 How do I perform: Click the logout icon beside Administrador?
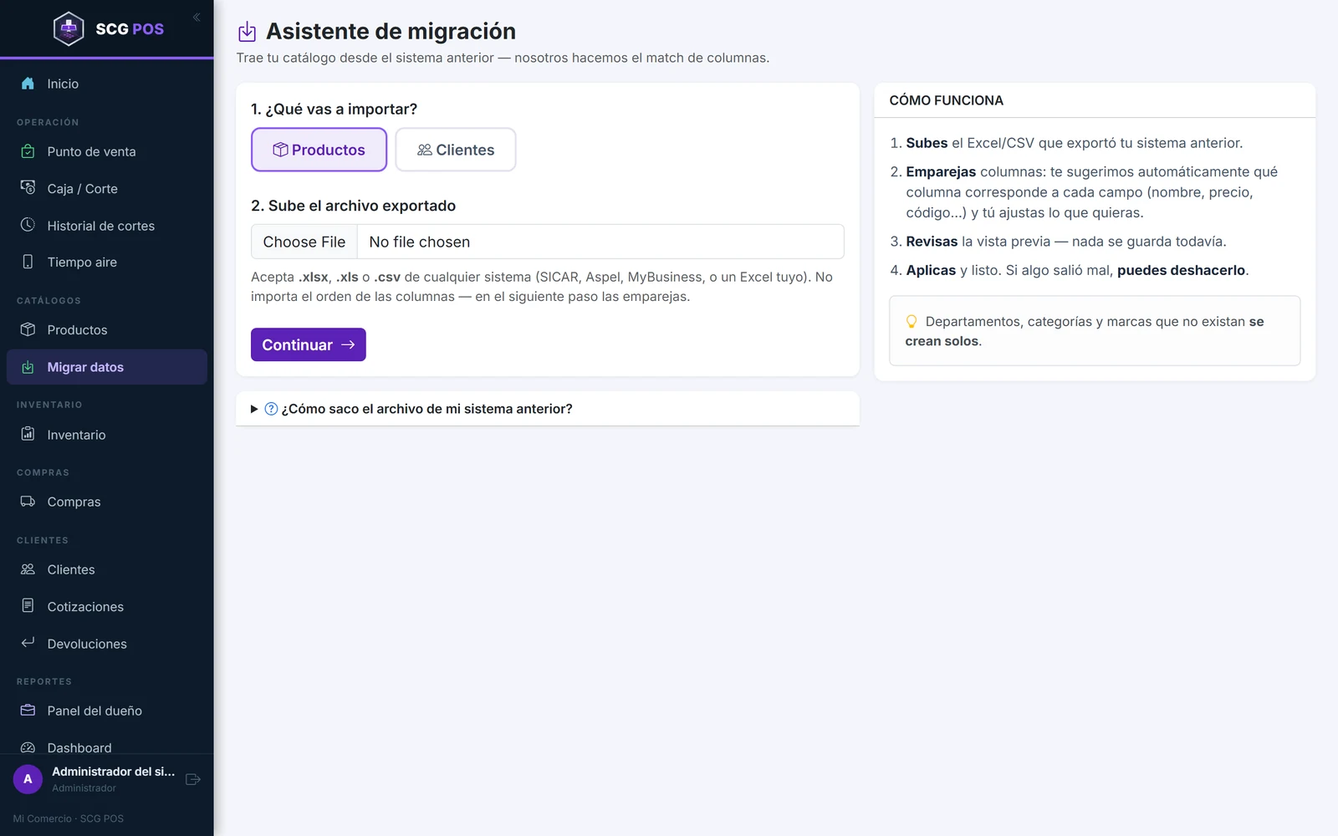tap(193, 779)
